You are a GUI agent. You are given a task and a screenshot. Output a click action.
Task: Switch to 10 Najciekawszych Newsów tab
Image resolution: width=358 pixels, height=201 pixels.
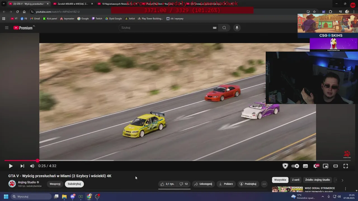[x=117, y=4]
